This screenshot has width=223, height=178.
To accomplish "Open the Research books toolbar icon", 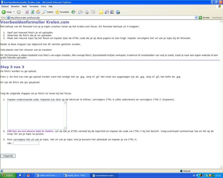I will pyautogui.click(x=112, y=12).
